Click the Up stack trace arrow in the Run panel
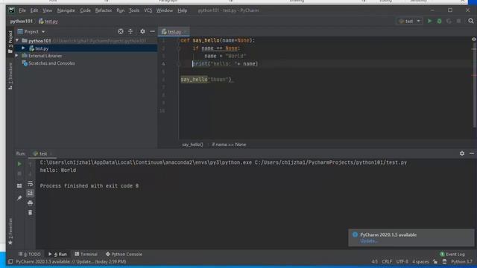Image resolution: width=477 pixels, height=268 pixels. pyautogui.click(x=30, y=164)
